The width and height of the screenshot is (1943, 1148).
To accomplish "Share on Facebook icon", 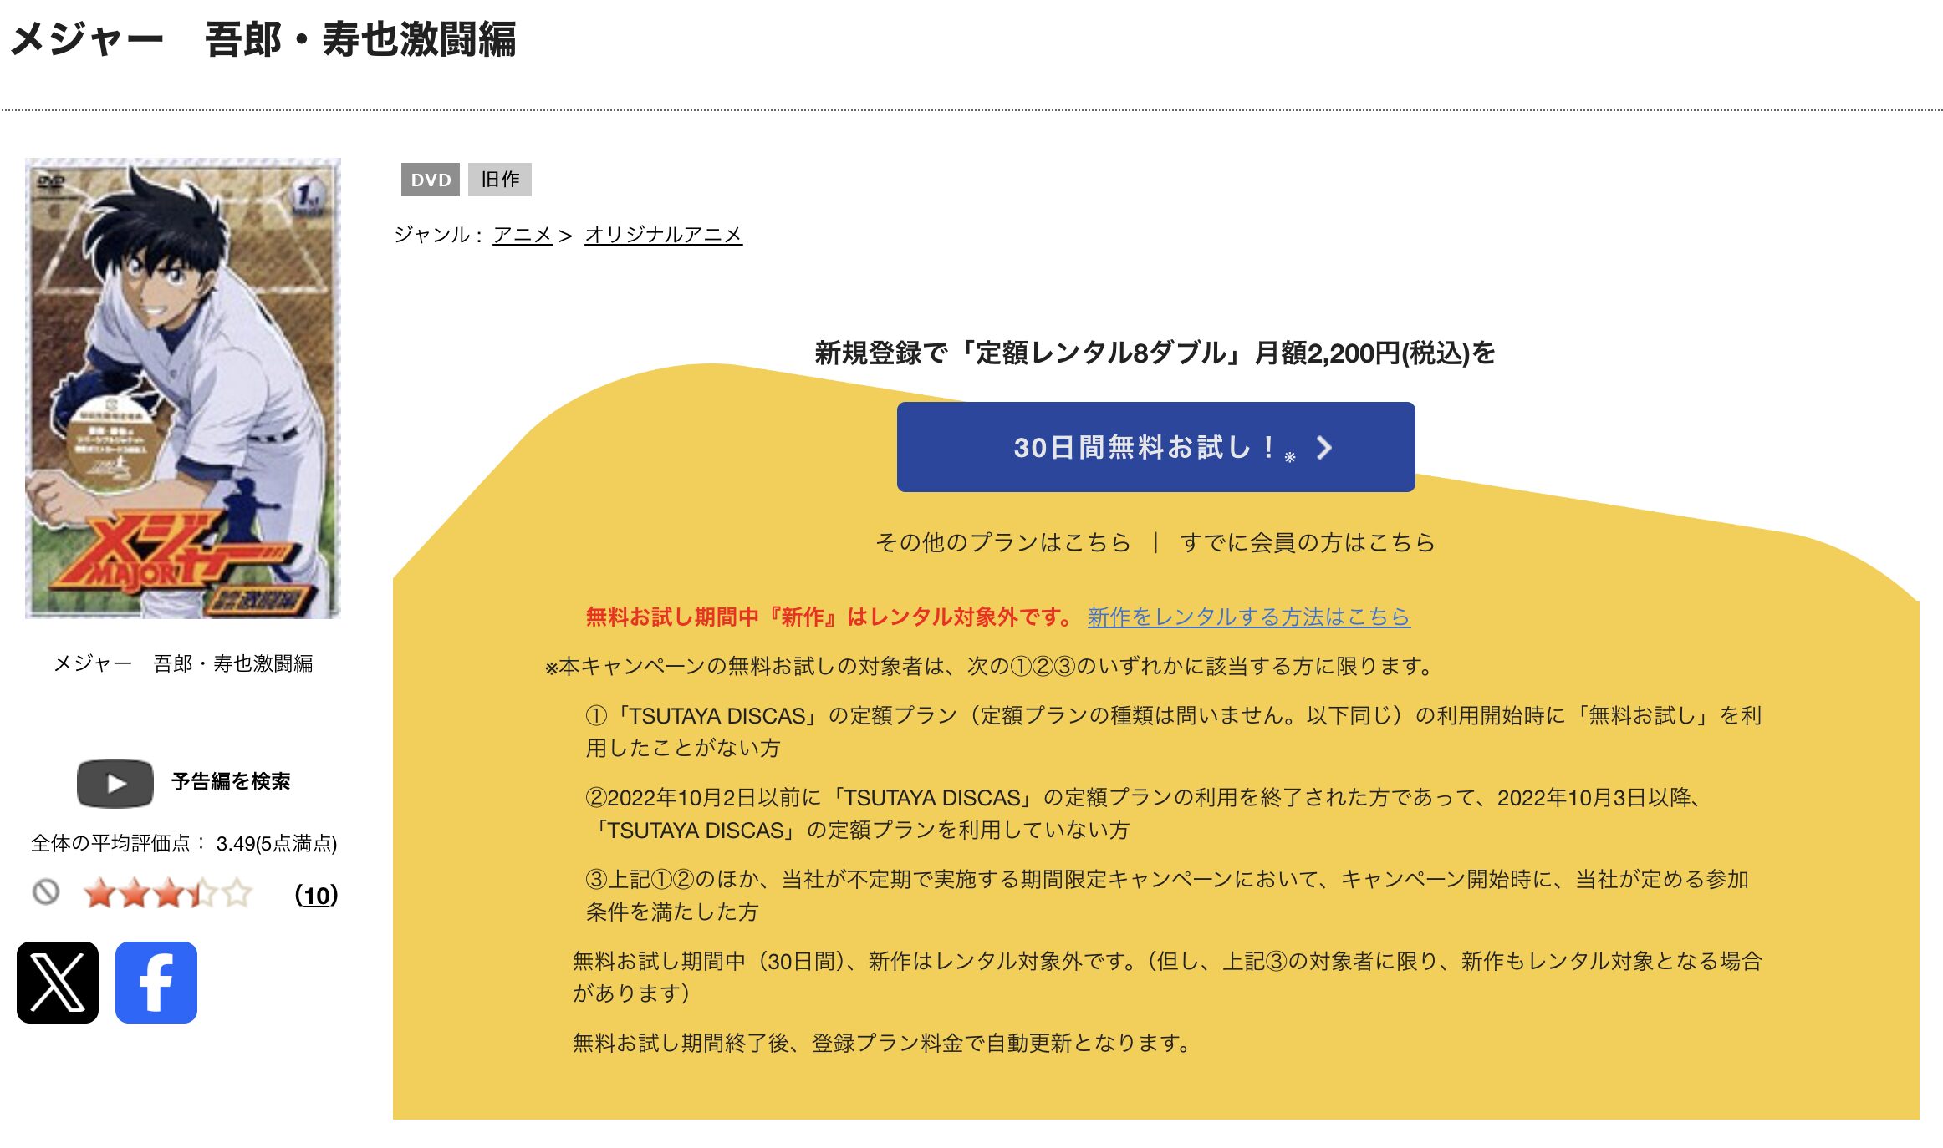I will coord(156,982).
